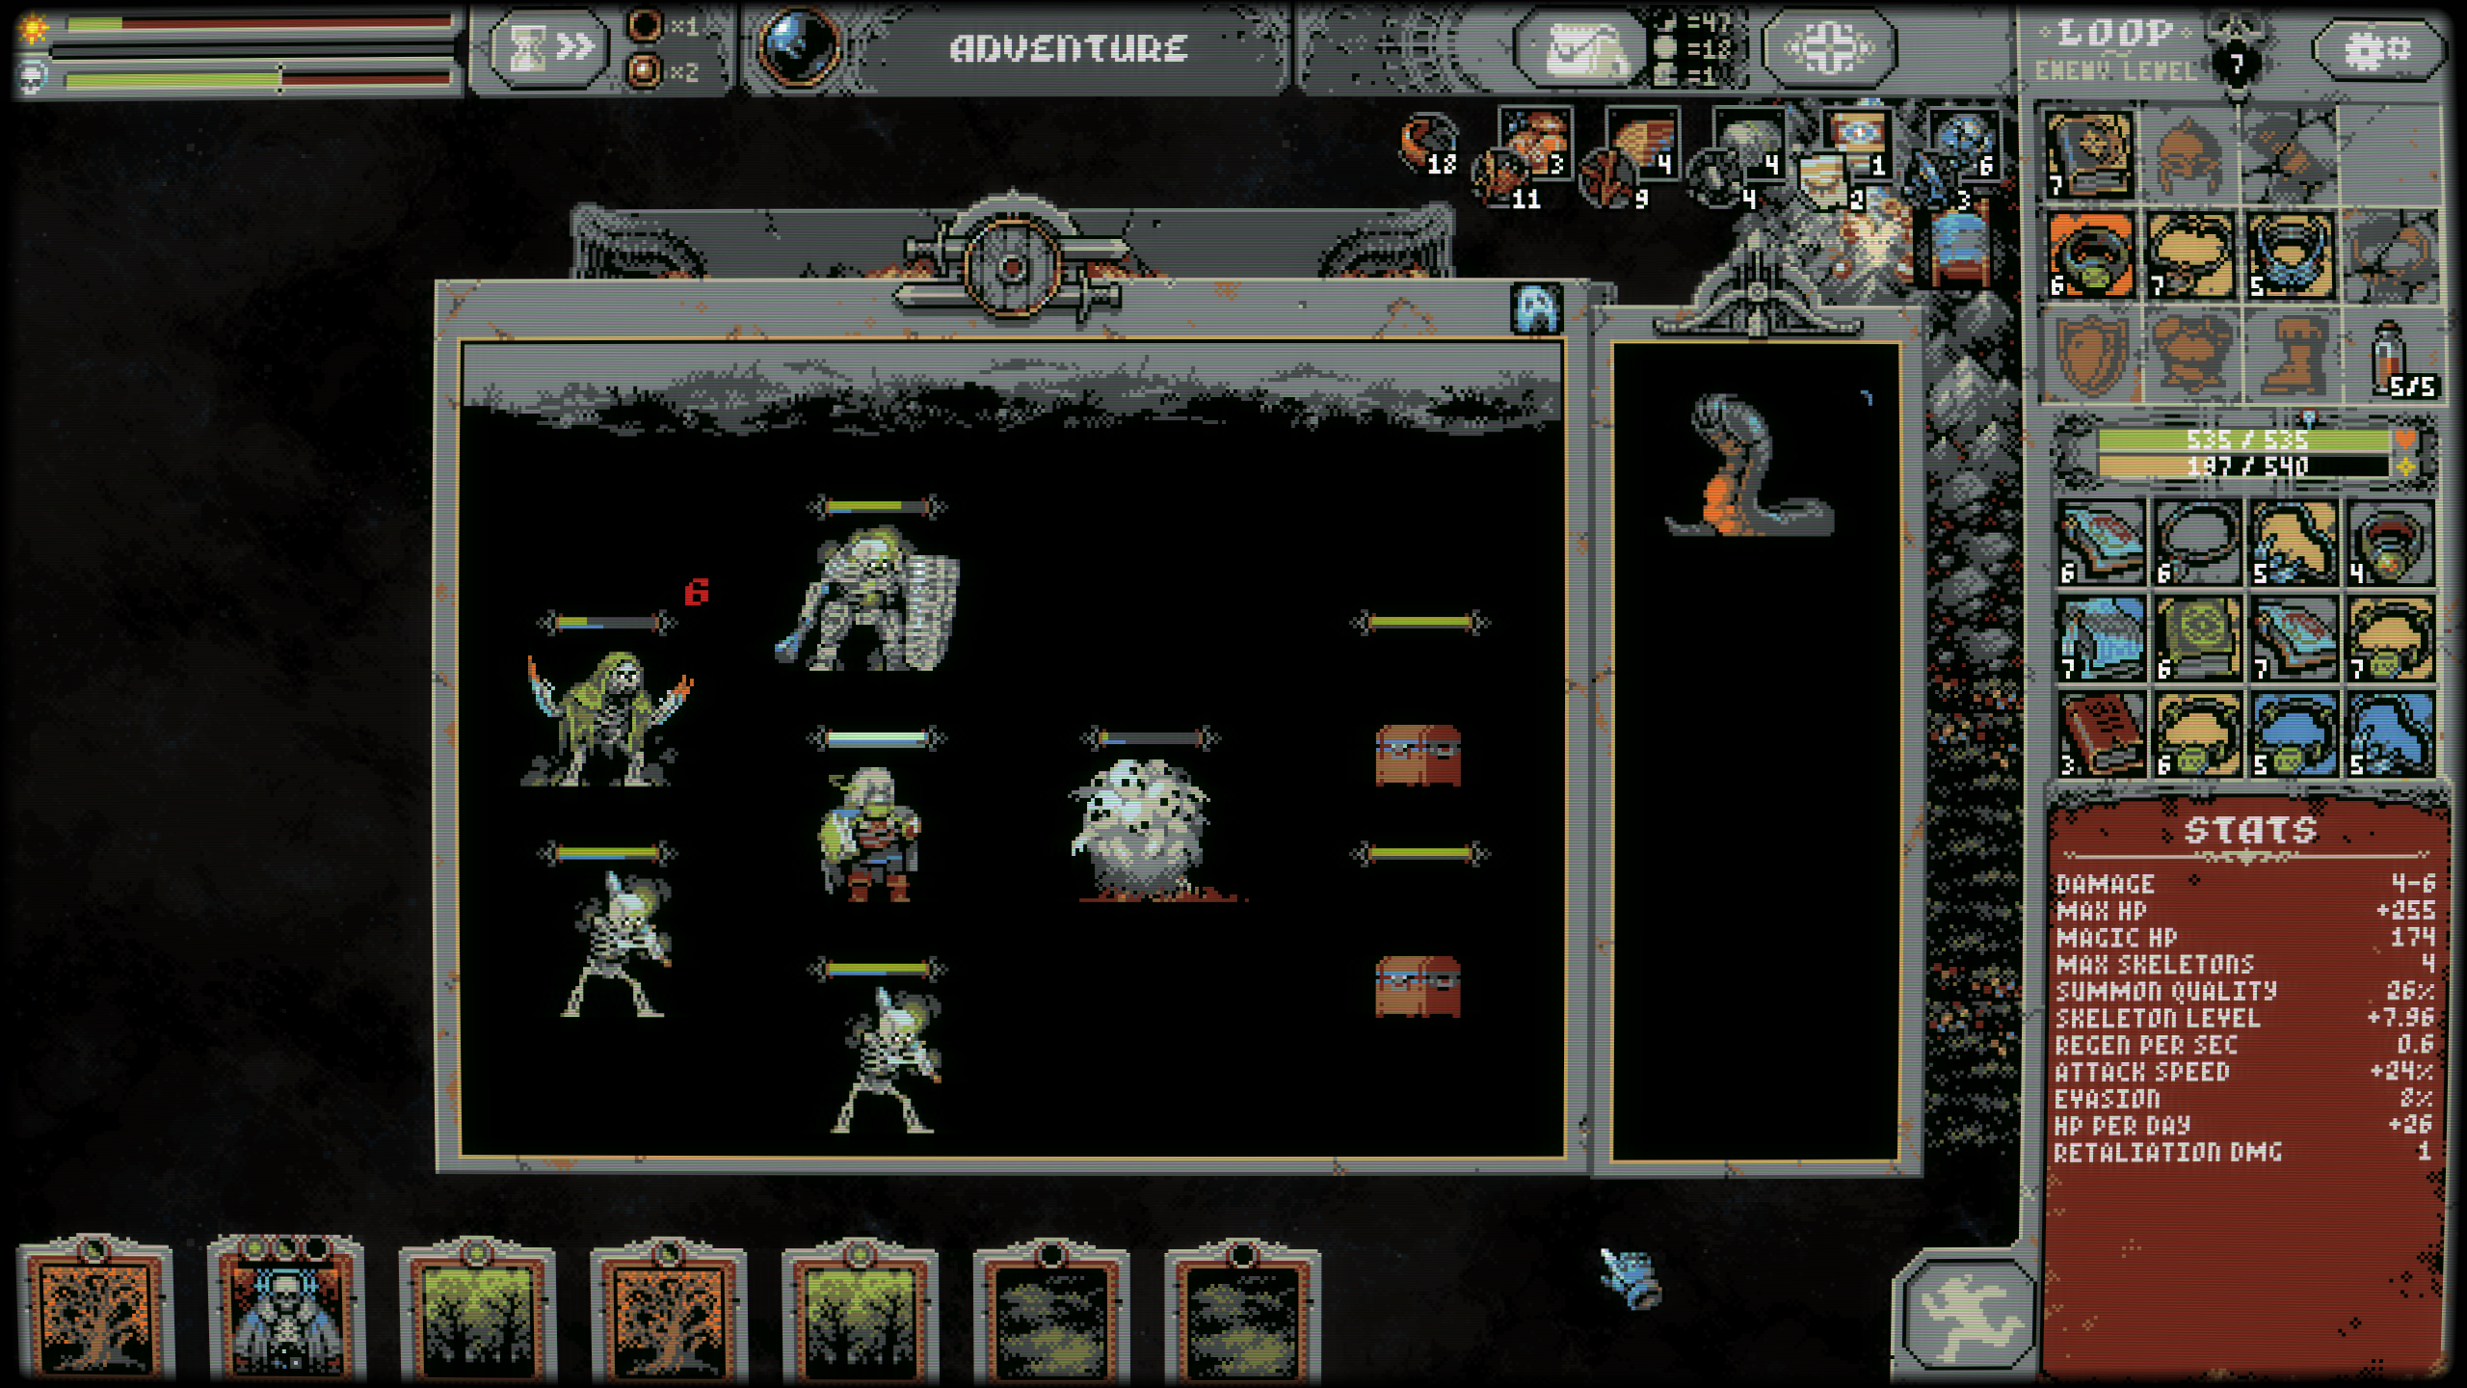Click the LOOP ENEMY LEVEL label
The height and width of the screenshot is (1388, 2467).
(2116, 50)
